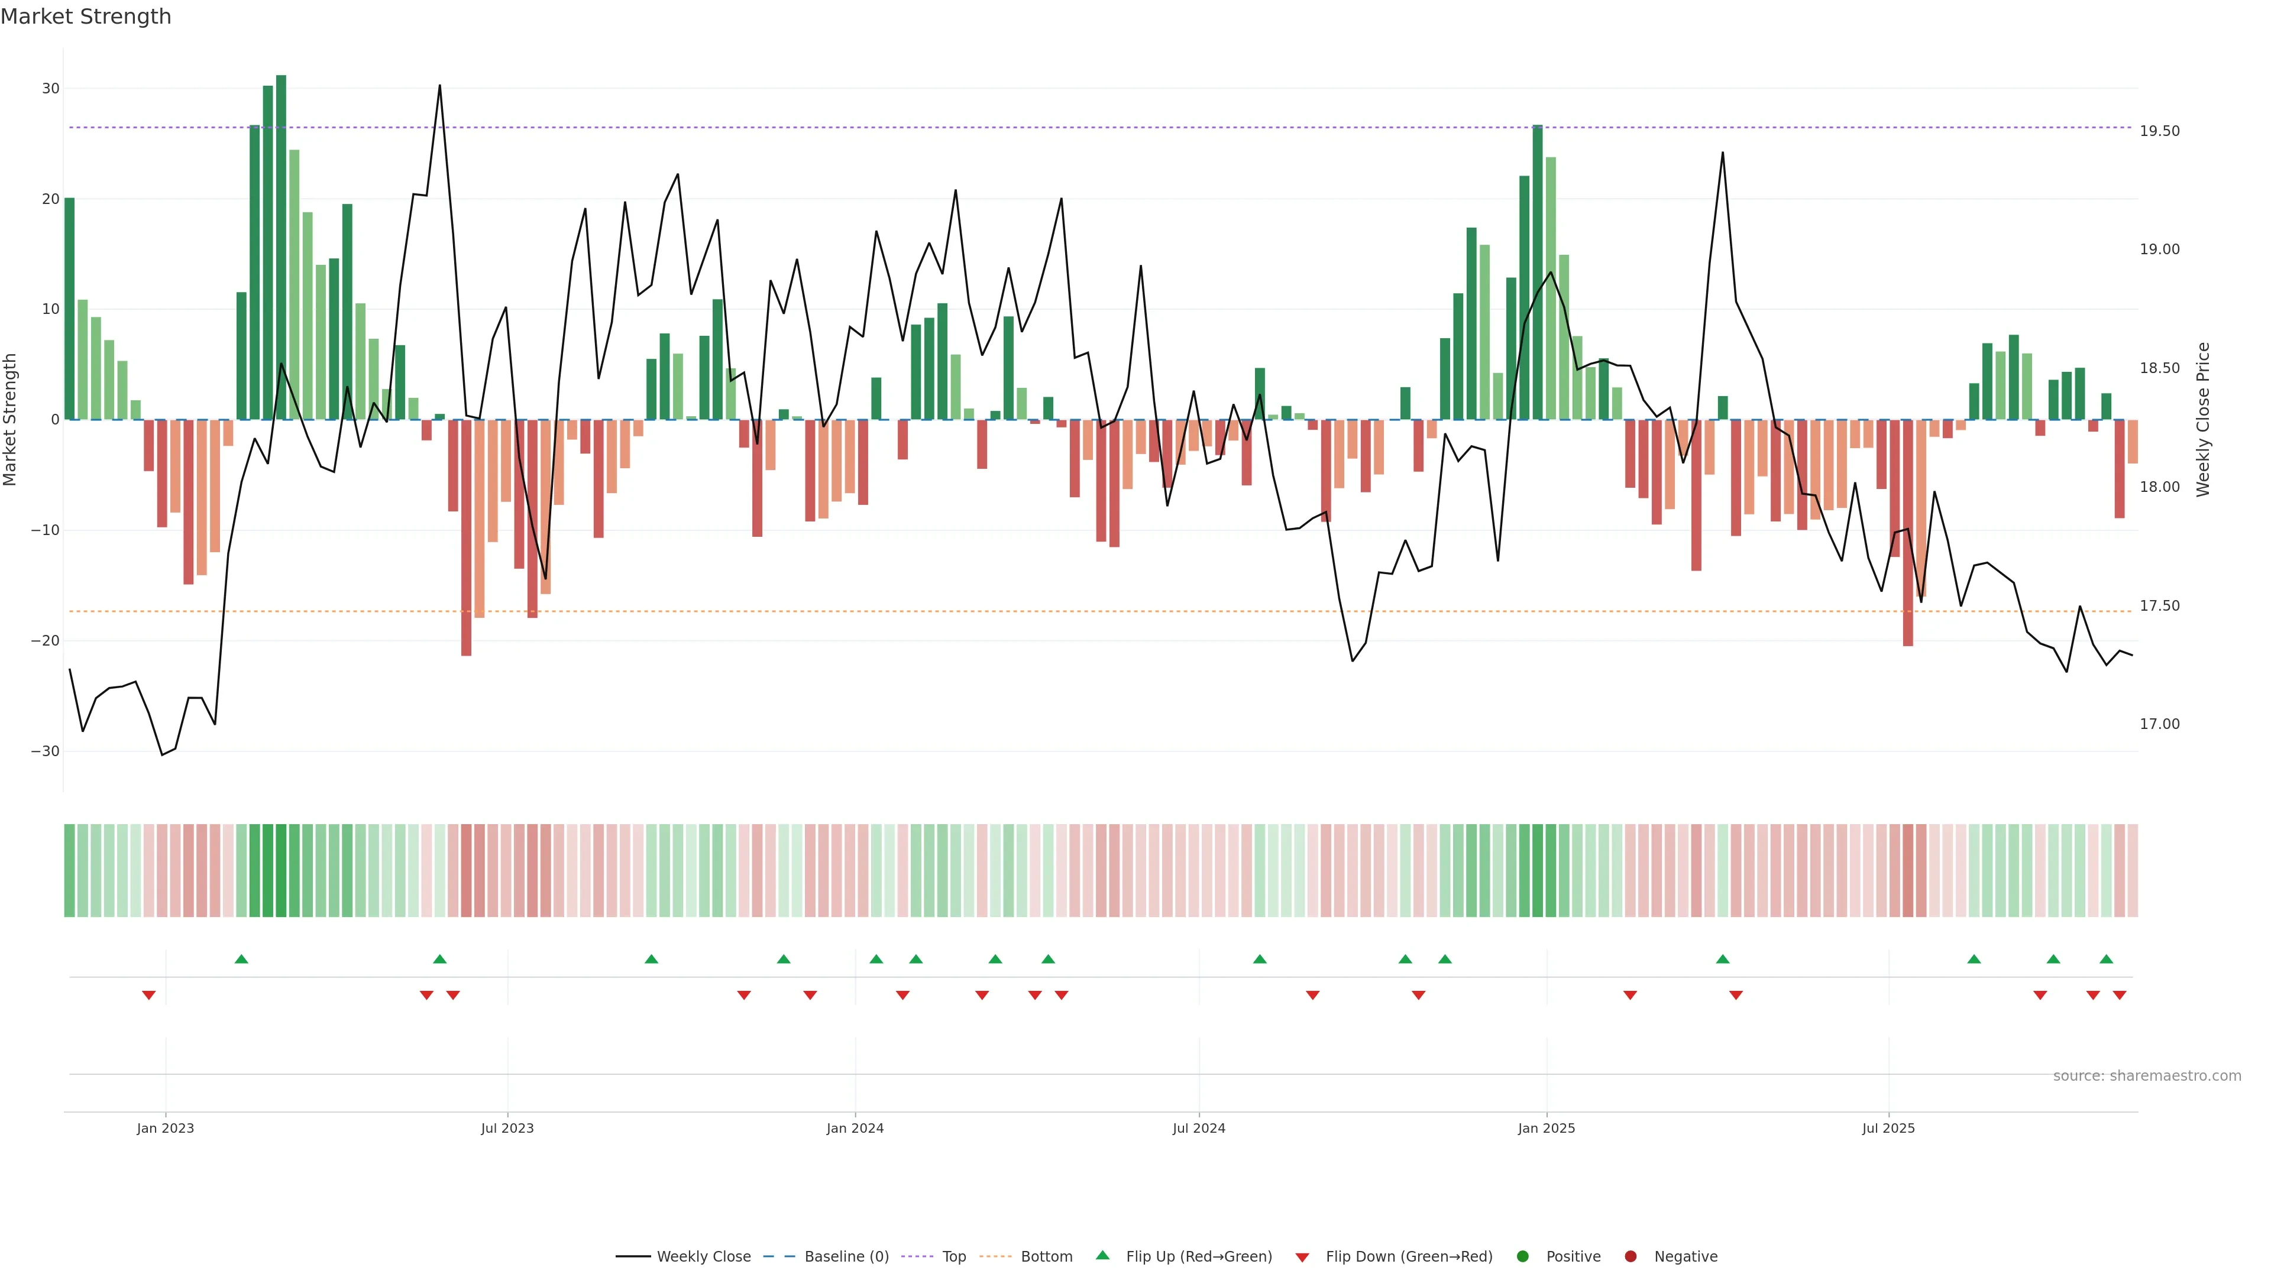Click the Positive green circle legend icon
Viewport: 2271px width, 1277px height.
point(1522,1256)
